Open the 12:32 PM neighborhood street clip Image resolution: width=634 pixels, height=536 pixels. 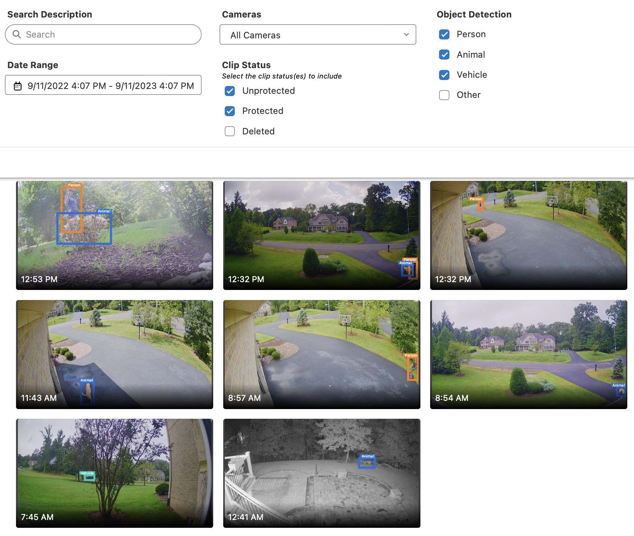(321, 235)
